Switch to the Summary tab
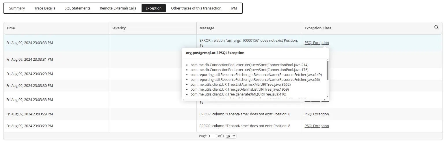446x145 pixels. (17, 8)
